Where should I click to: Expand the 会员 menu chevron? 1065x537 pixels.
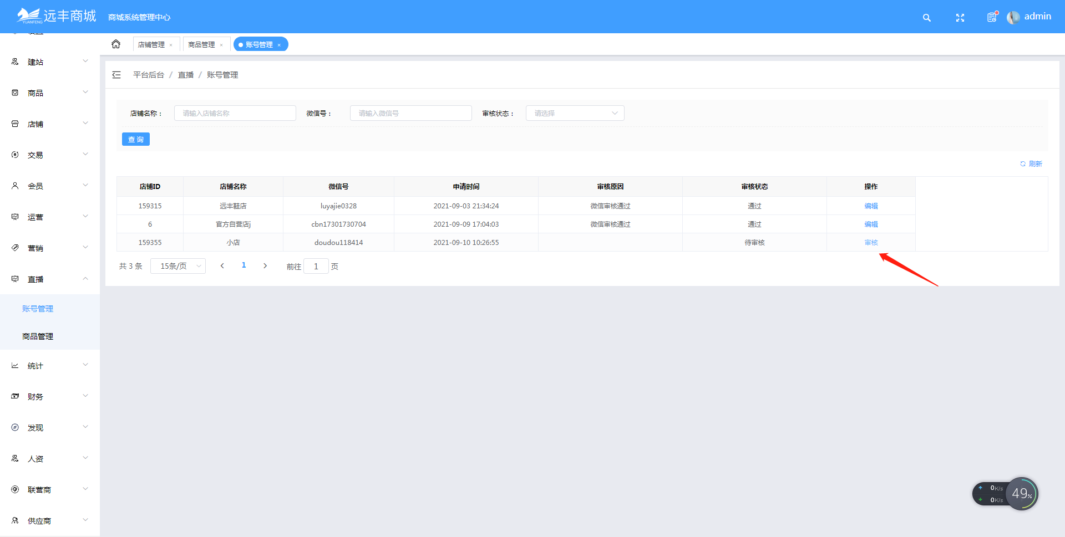coord(85,185)
